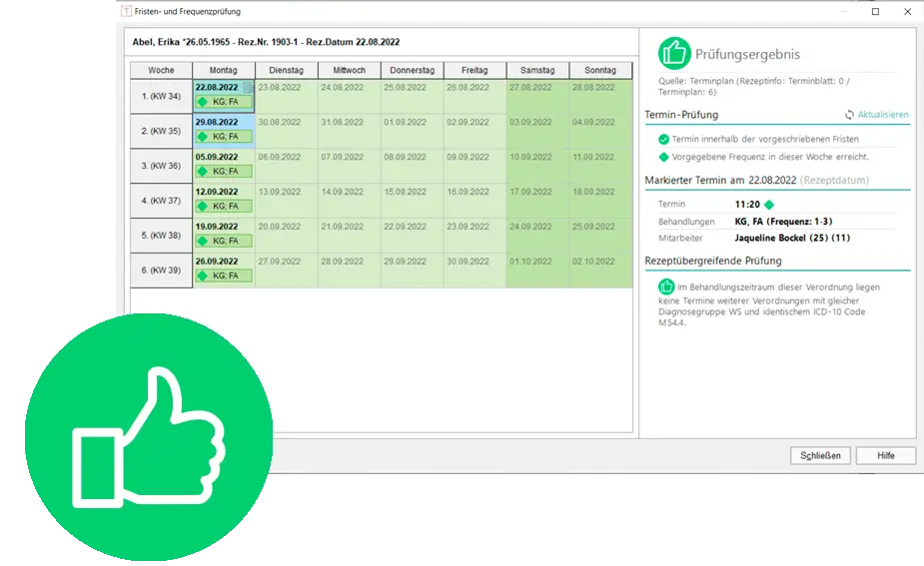Click the large green thumbs-up badge
This screenshot has height=566, width=924.
(148, 439)
